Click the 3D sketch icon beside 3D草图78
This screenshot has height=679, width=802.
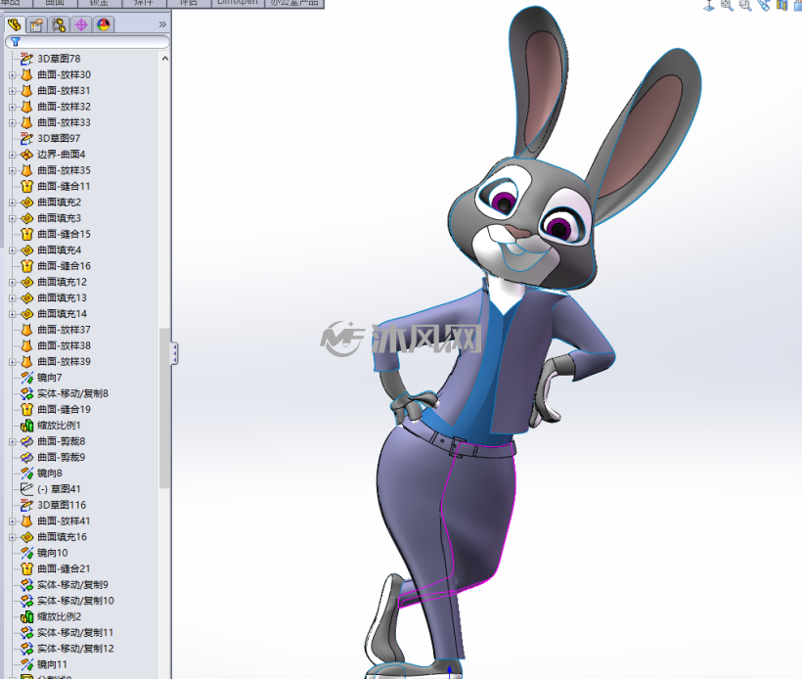26,59
